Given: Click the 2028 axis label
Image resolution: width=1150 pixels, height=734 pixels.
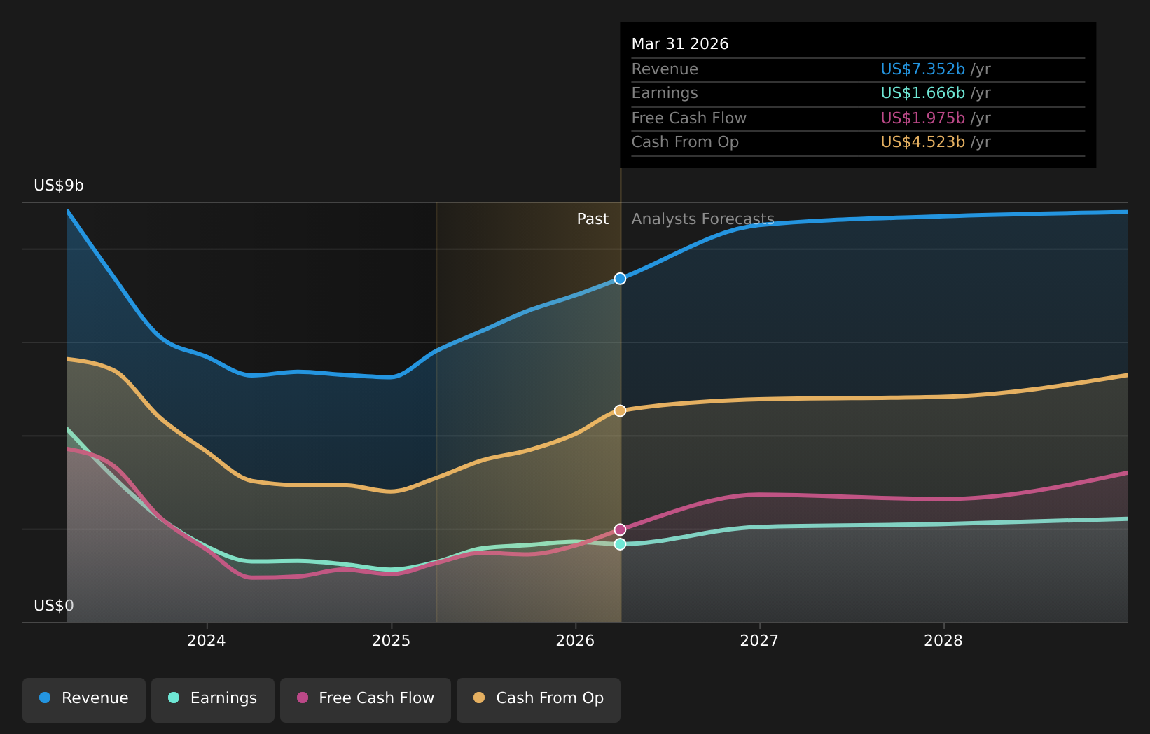Looking at the screenshot, I should 943,641.
